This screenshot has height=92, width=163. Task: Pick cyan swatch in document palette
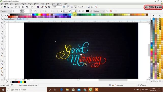(21, 82)
